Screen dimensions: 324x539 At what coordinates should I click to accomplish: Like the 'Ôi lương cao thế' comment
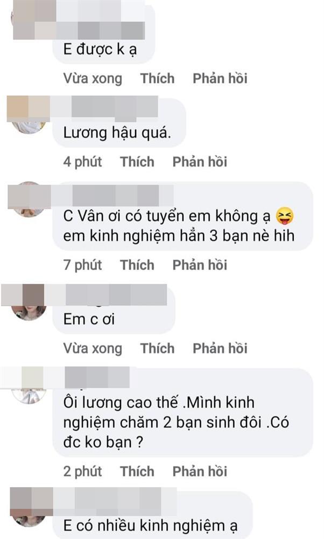click(137, 471)
